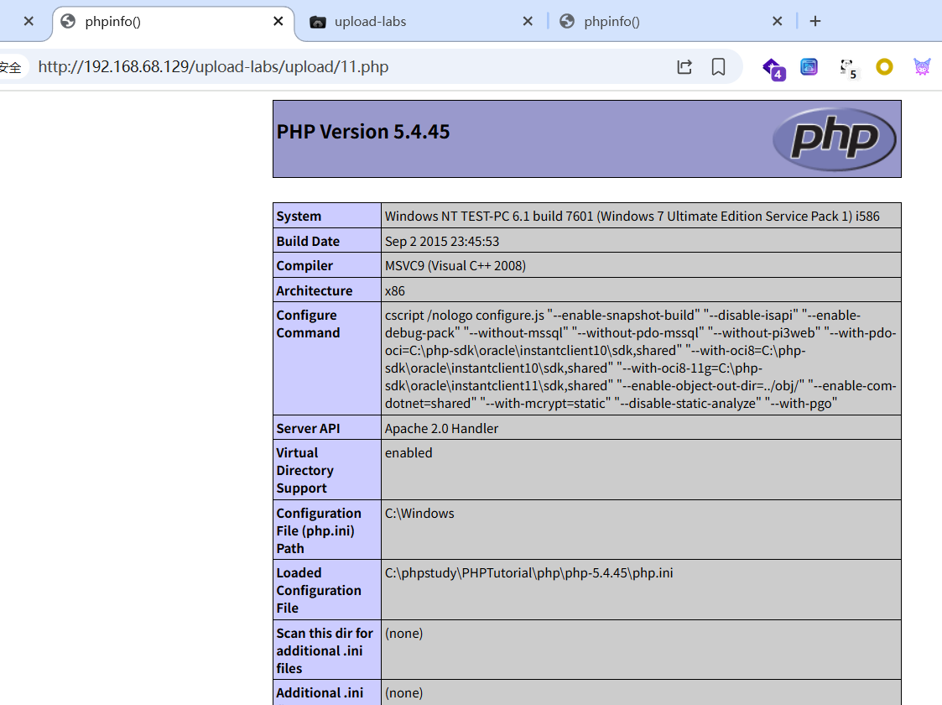Select the phpstudy php.ini path value
Screen dimensions: 942x705
pos(528,572)
